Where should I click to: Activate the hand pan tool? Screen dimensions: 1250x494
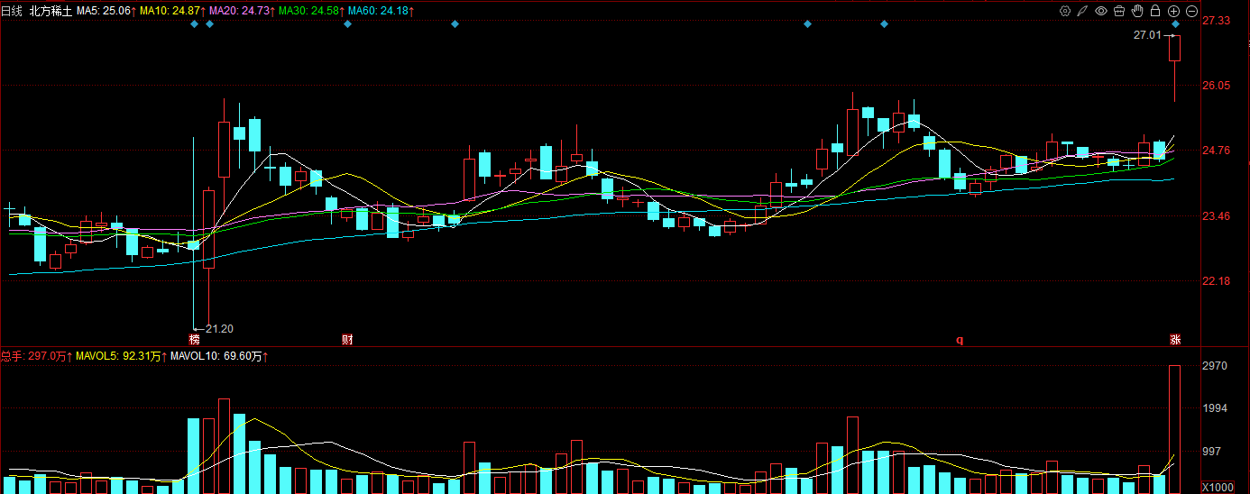click(x=1137, y=11)
